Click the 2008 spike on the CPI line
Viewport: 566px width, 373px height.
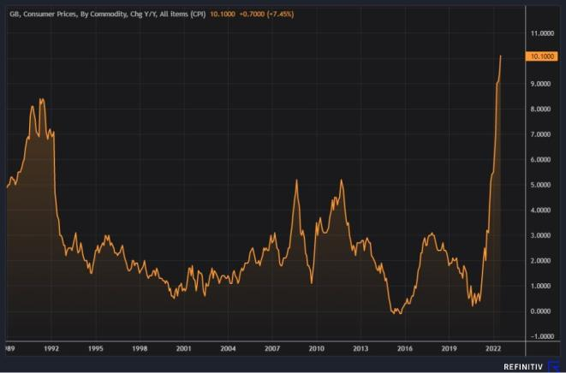(295, 181)
